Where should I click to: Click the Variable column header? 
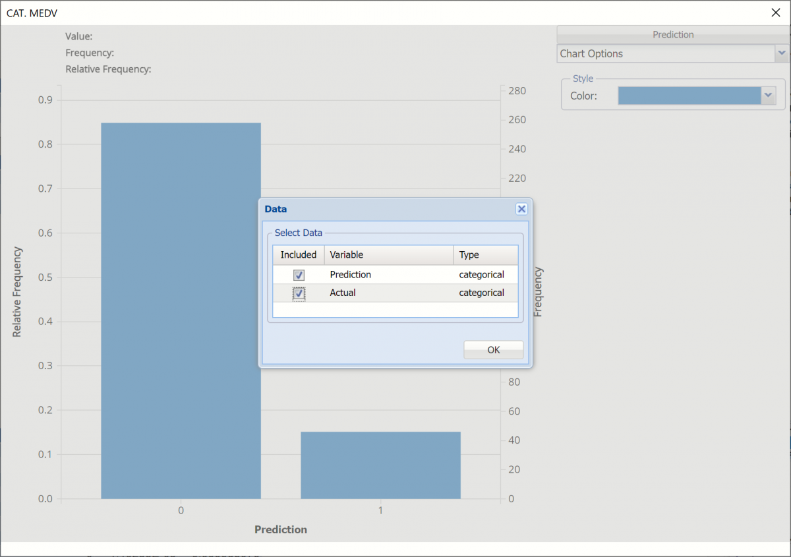point(388,255)
